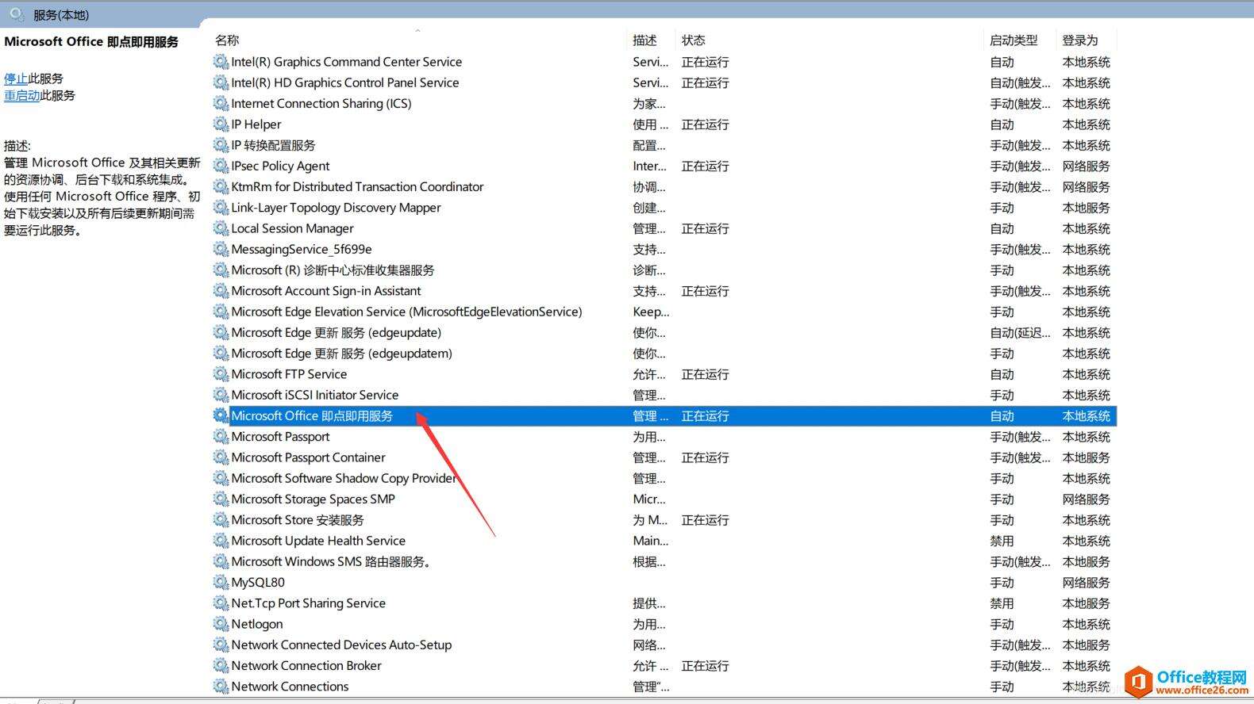Click 禁用 startup type of Microsoft Update Health Service
This screenshot has width=1254, height=704.
1002,541
